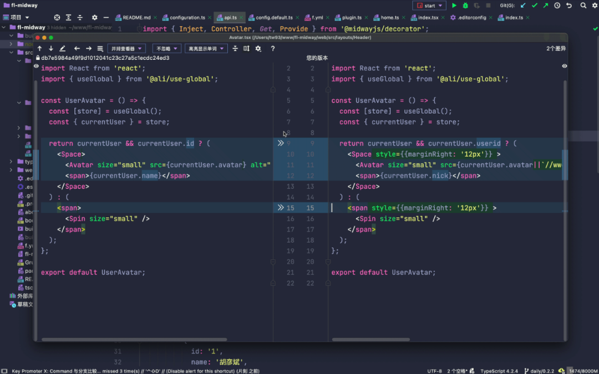Click left pane horizontal scrollbar
Viewport: 599px width, 374px height.
click(134, 339)
